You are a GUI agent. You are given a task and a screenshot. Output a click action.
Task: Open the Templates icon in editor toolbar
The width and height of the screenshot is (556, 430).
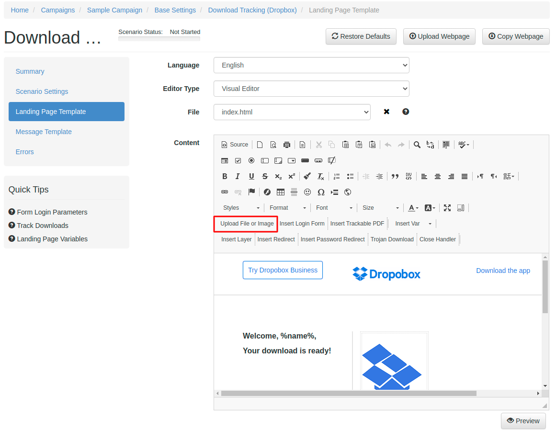coord(303,145)
